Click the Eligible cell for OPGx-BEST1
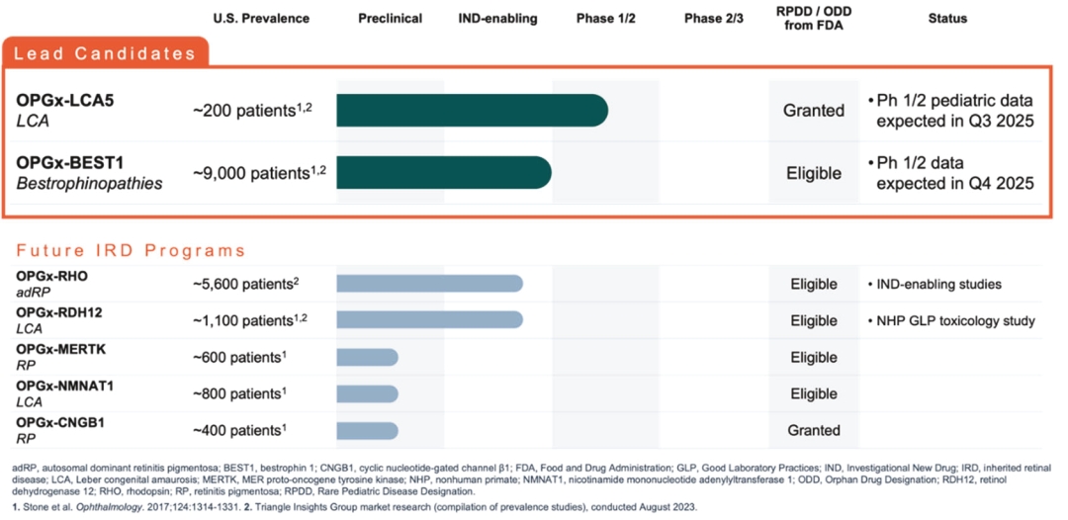This screenshot has height=520, width=1068. [x=814, y=173]
